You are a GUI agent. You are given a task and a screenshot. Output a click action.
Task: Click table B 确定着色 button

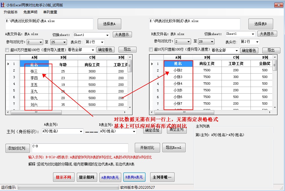249,50
